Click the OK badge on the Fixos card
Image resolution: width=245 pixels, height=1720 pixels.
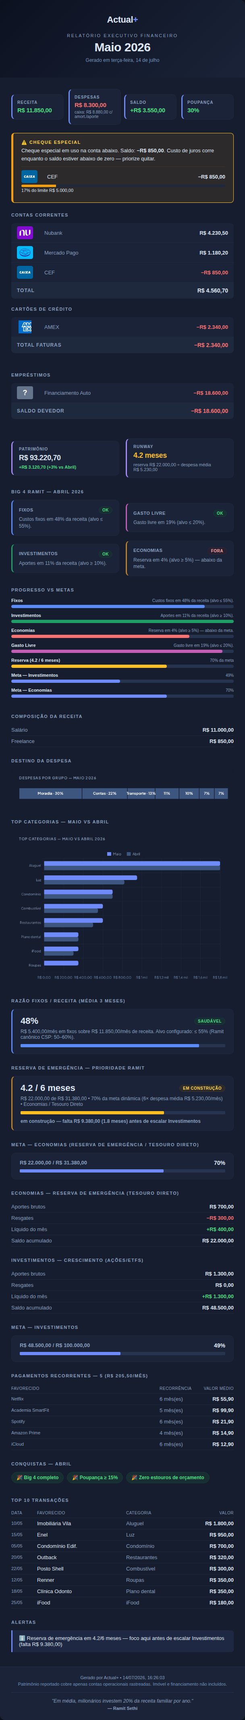coord(105,509)
